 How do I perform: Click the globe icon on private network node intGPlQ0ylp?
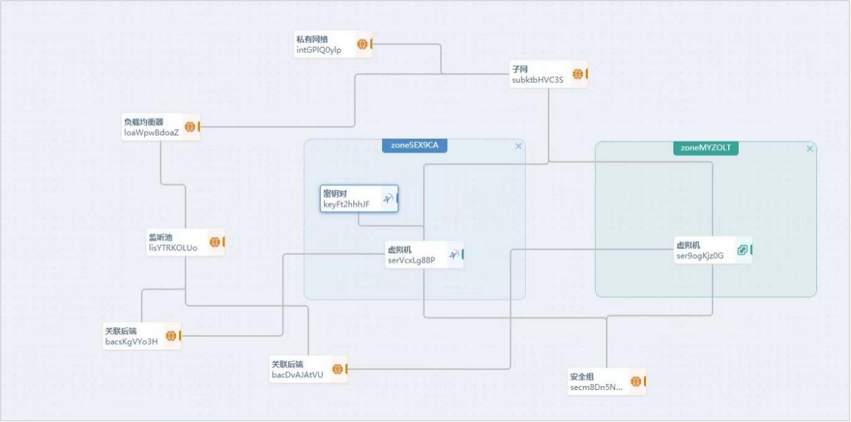(x=362, y=44)
